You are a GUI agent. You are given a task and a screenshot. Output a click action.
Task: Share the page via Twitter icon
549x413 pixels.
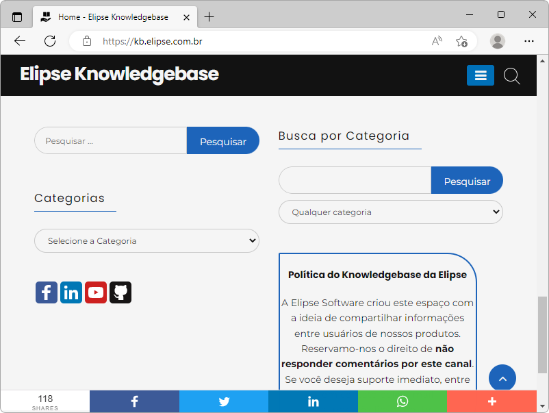click(223, 401)
